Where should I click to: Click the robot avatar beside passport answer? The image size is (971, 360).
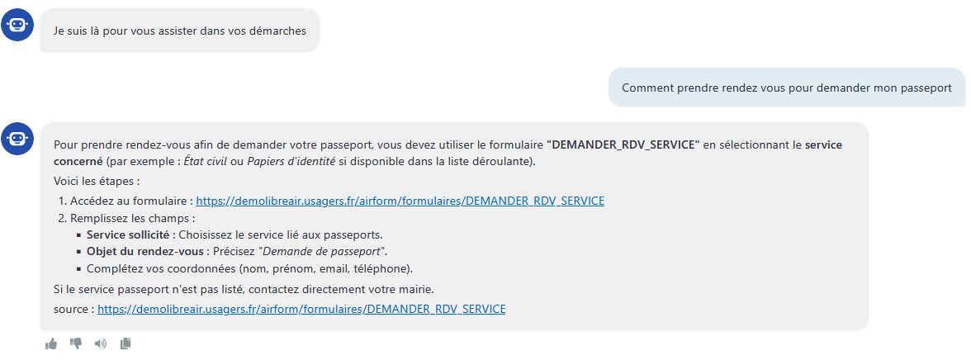17,139
